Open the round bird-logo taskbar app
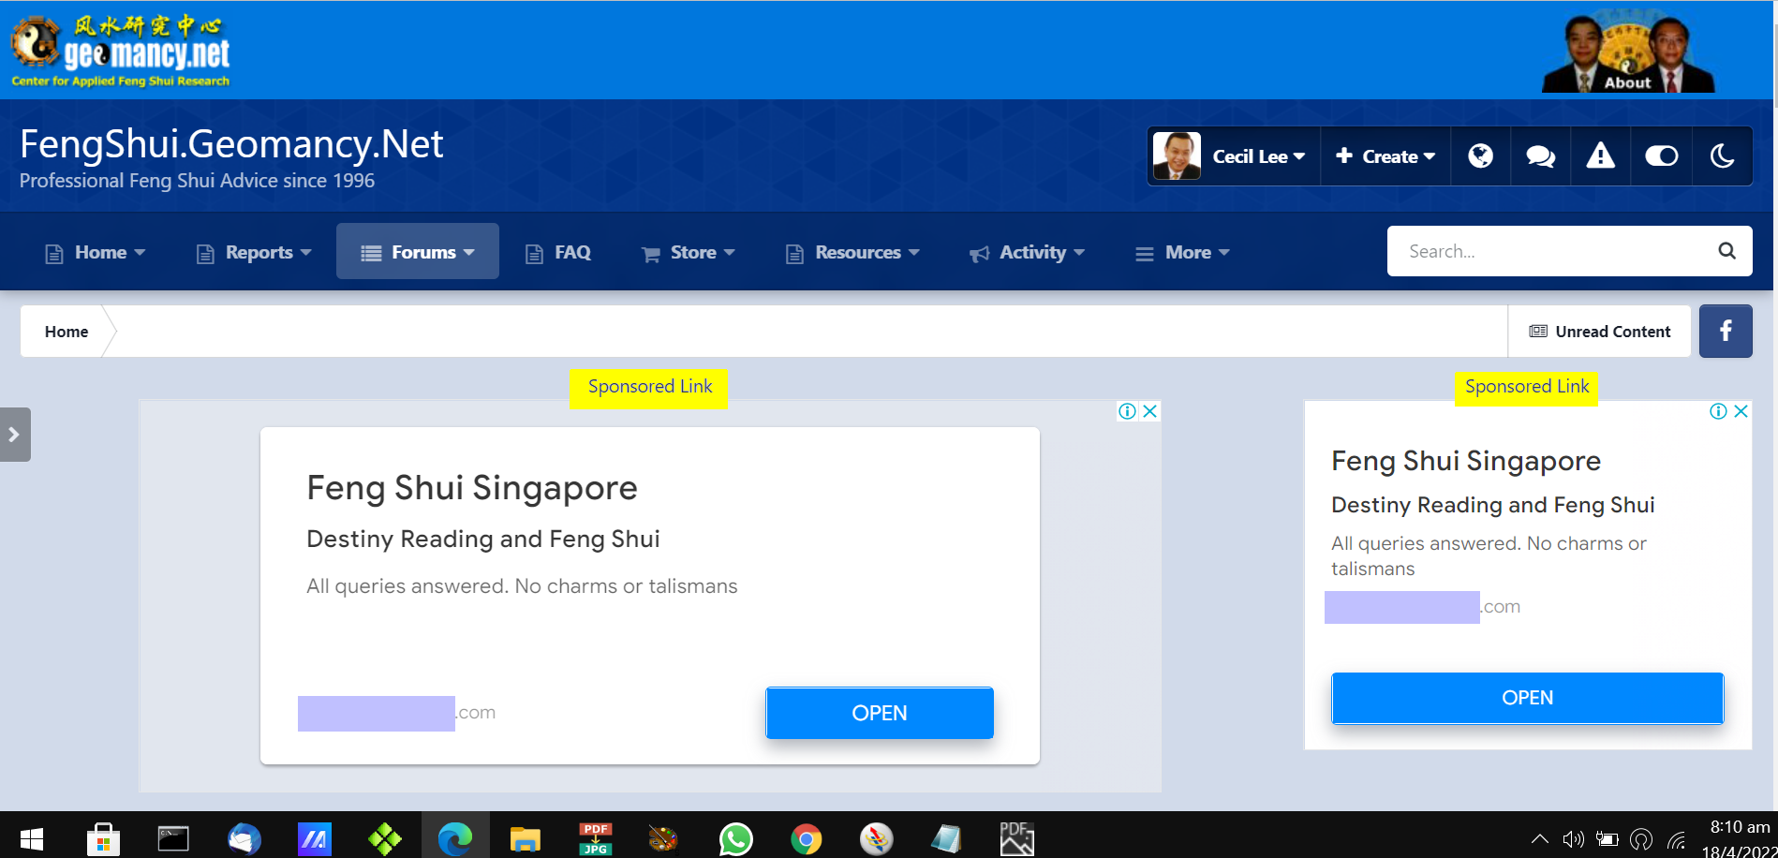 (877, 838)
